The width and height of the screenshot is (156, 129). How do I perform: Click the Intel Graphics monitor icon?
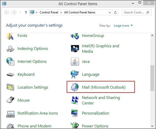[75, 48]
